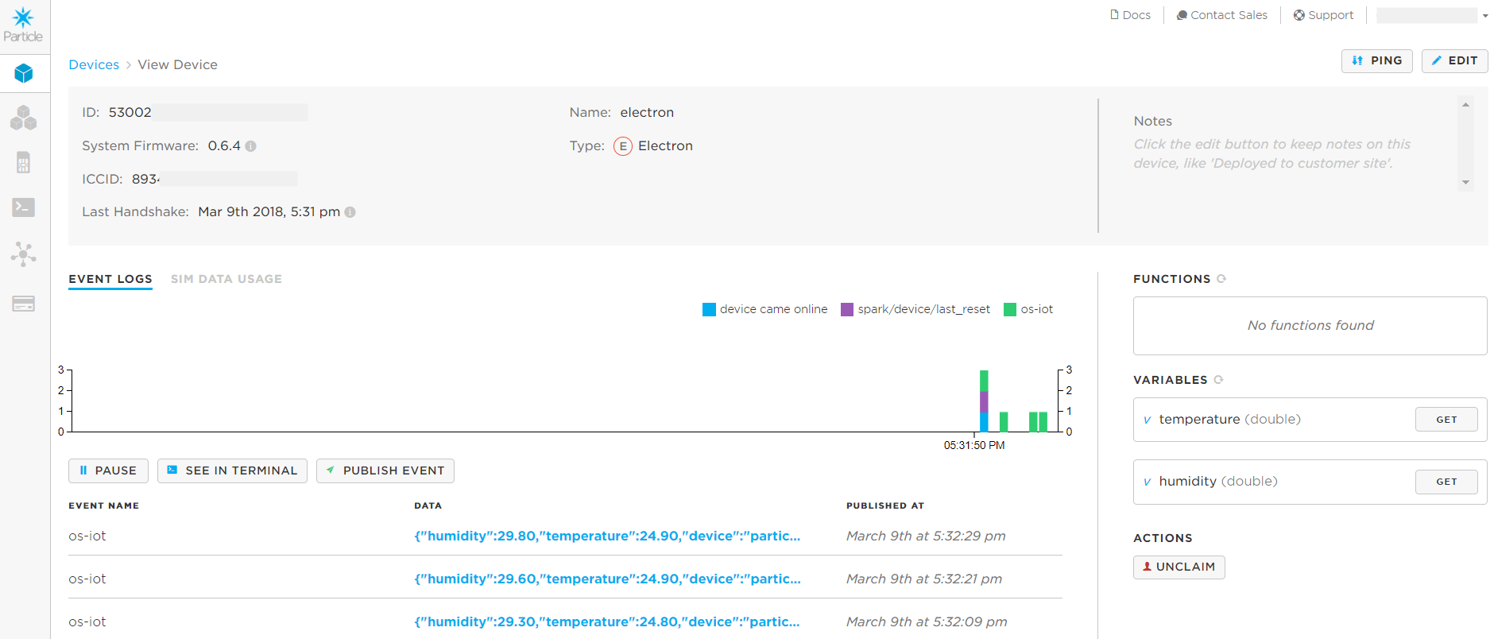This screenshot has height=639, width=1494.
Task: Click System Firmware info icon
Action: click(x=251, y=146)
